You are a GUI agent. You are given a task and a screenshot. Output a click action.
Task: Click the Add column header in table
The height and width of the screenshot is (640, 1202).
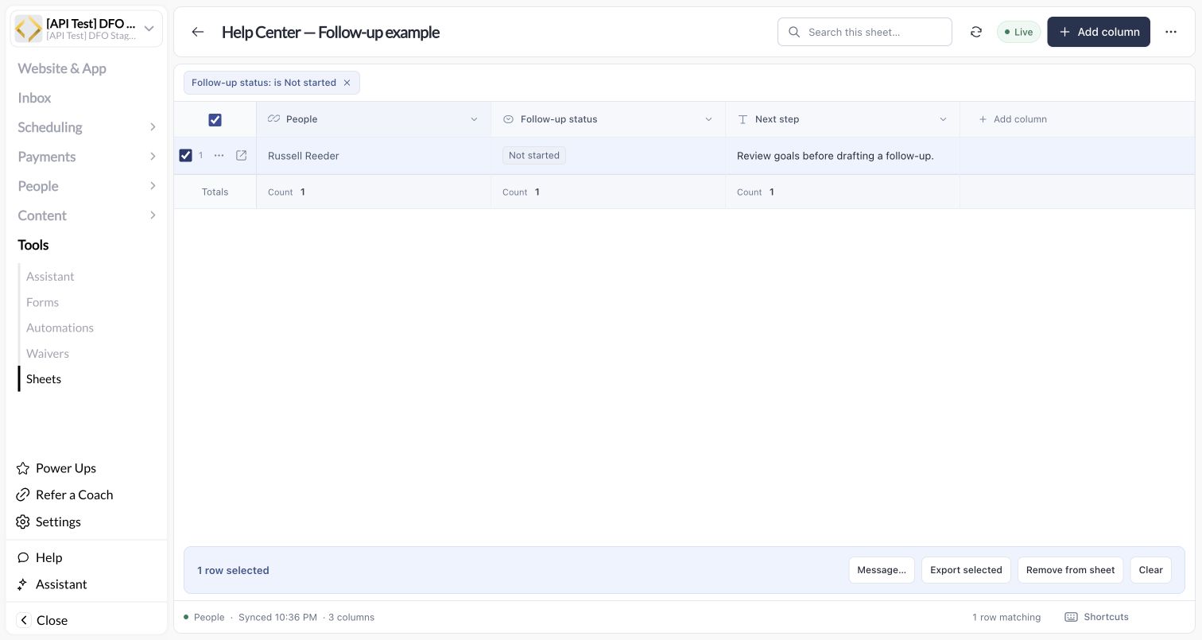tap(1013, 119)
